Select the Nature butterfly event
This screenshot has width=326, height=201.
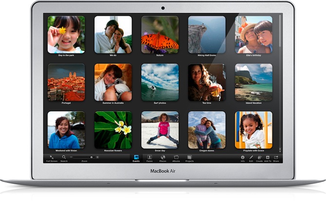[160, 35]
